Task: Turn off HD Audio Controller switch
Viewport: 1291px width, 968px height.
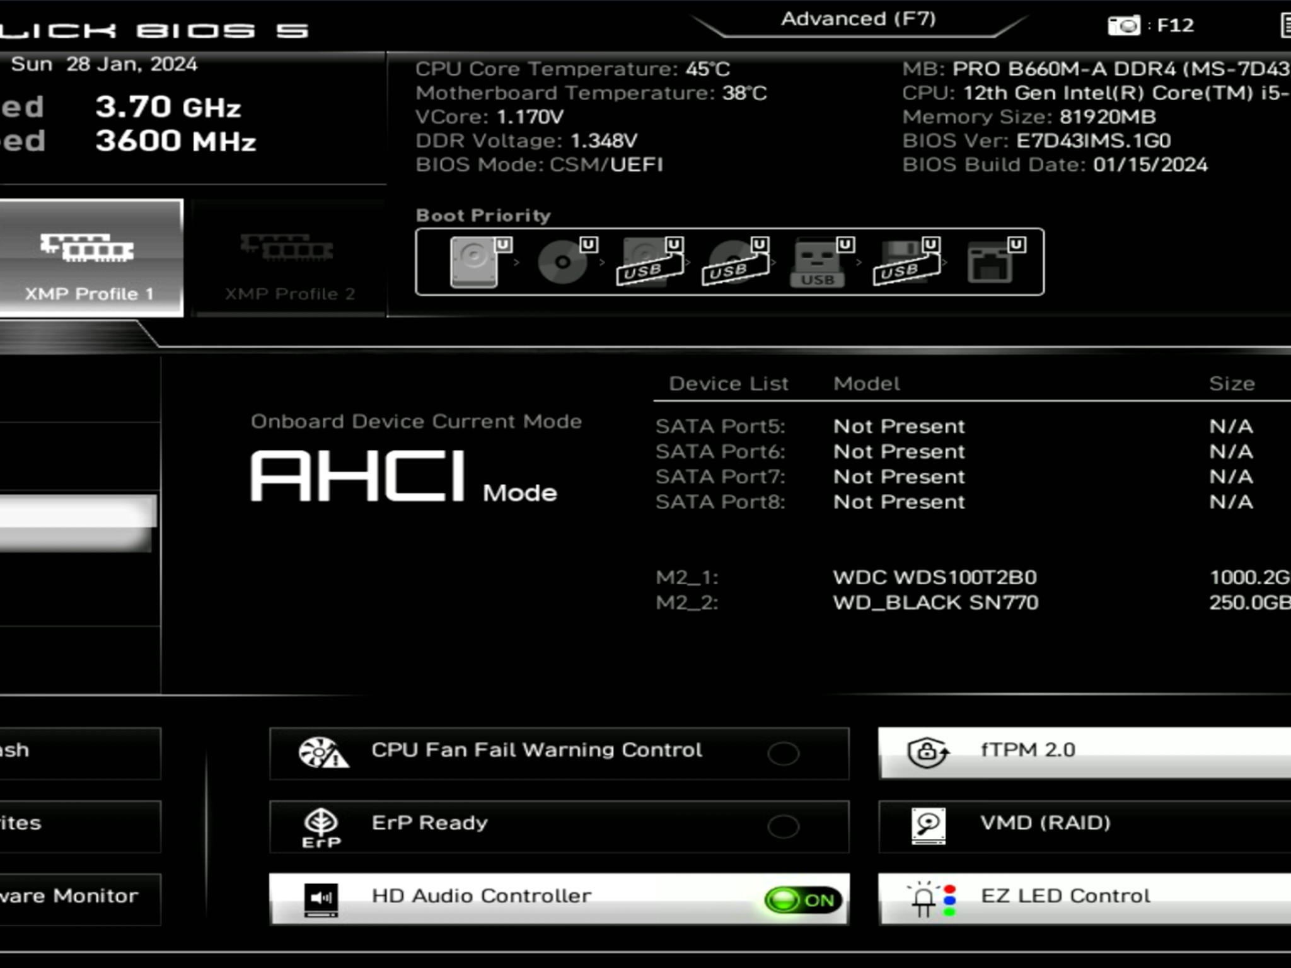Action: coord(802,900)
